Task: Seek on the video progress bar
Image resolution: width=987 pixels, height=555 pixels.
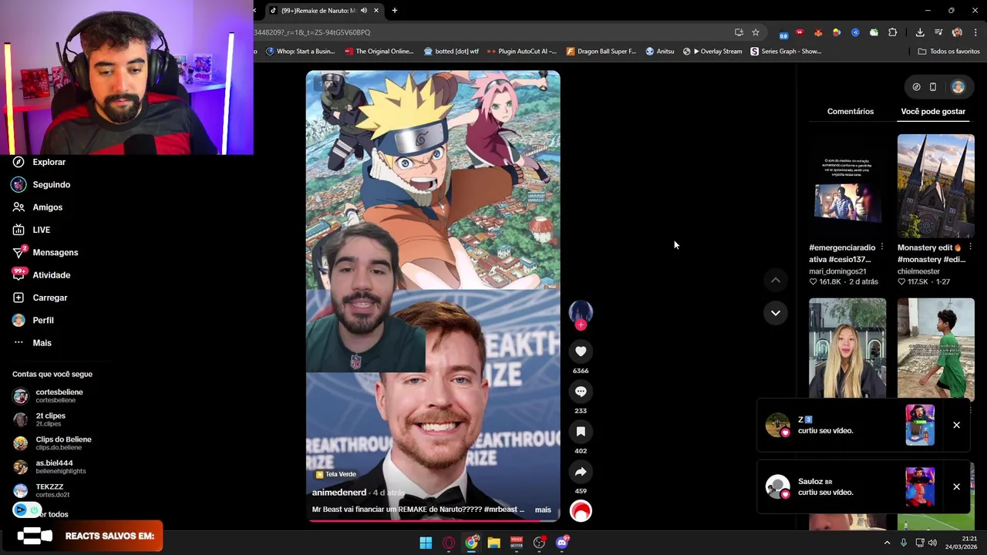Action: pos(433,520)
